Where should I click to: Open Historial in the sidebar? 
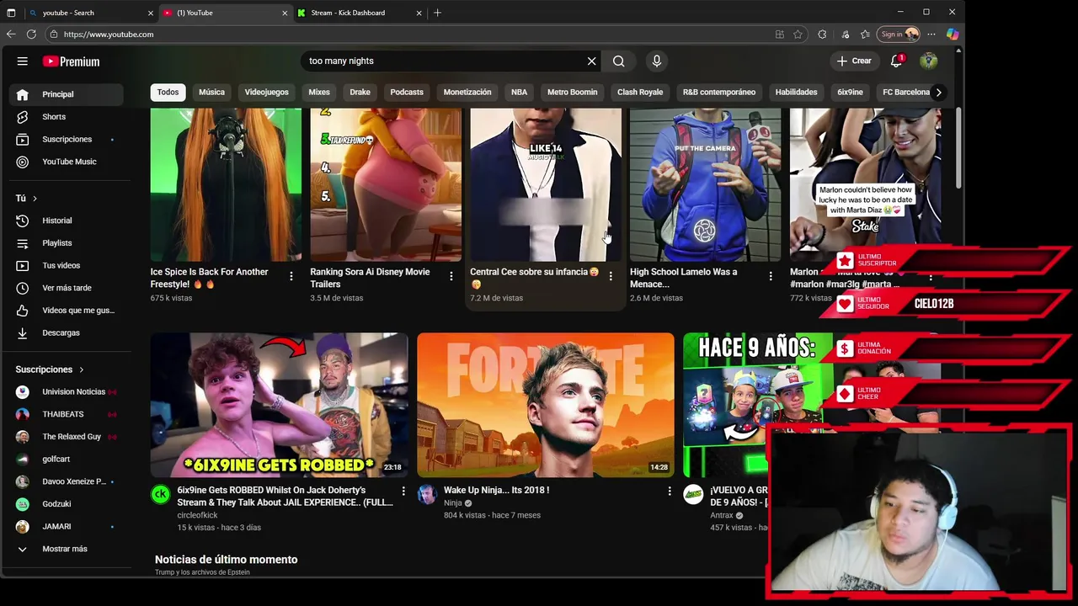(67, 221)
